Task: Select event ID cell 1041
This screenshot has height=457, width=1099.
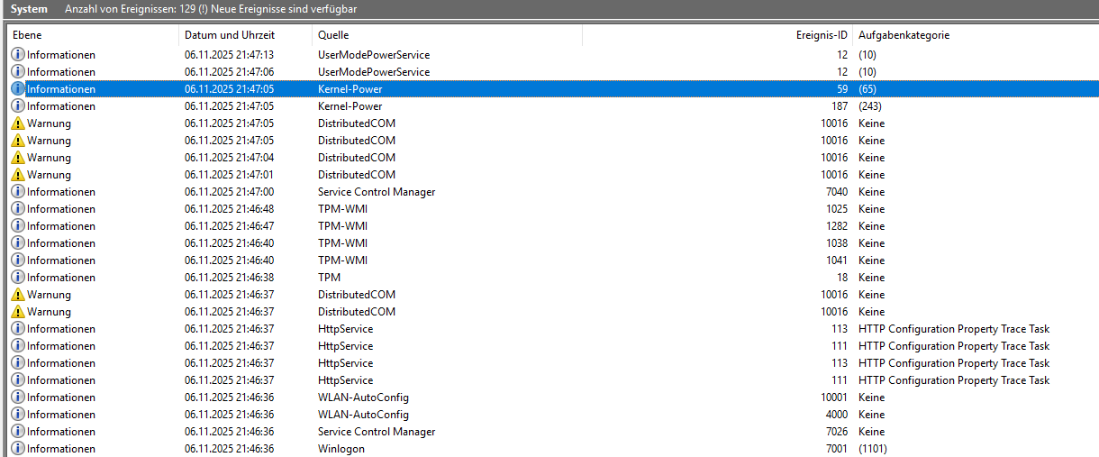Action: click(x=835, y=260)
